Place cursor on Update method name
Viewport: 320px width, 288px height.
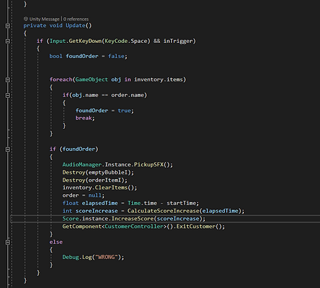[x=75, y=26]
